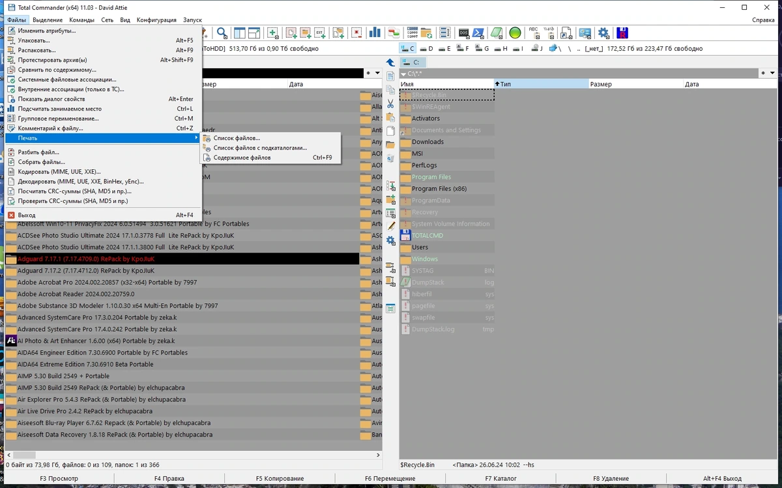Click the recycle bin icon in middle bar
Image resolution: width=782 pixels, height=488 pixels.
coord(390,158)
